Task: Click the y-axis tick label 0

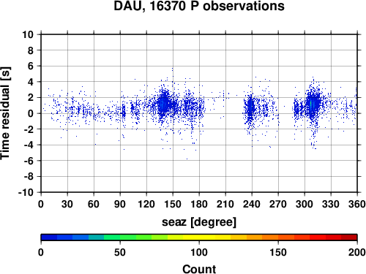Action: tap(31, 113)
